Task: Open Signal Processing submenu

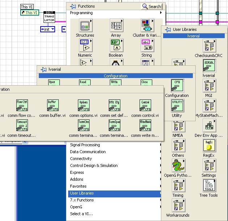Action: point(115,145)
